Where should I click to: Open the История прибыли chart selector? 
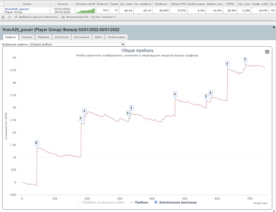click(77, 44)
